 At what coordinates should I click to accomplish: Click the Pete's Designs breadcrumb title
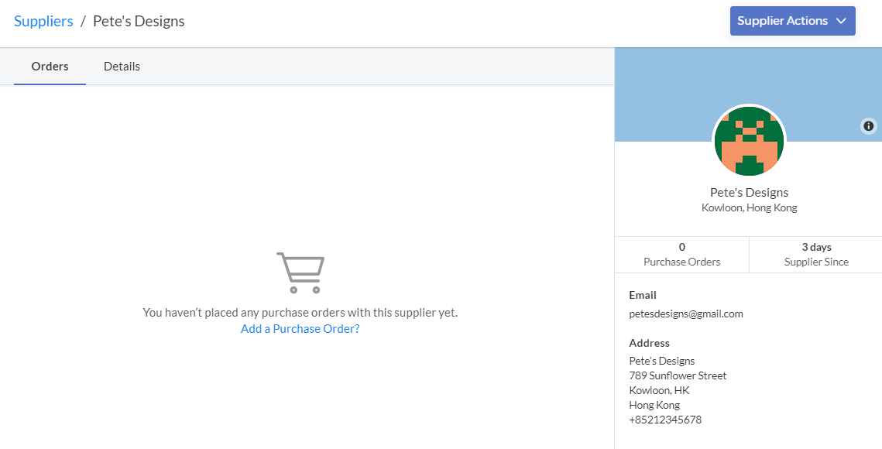point(139,21)
